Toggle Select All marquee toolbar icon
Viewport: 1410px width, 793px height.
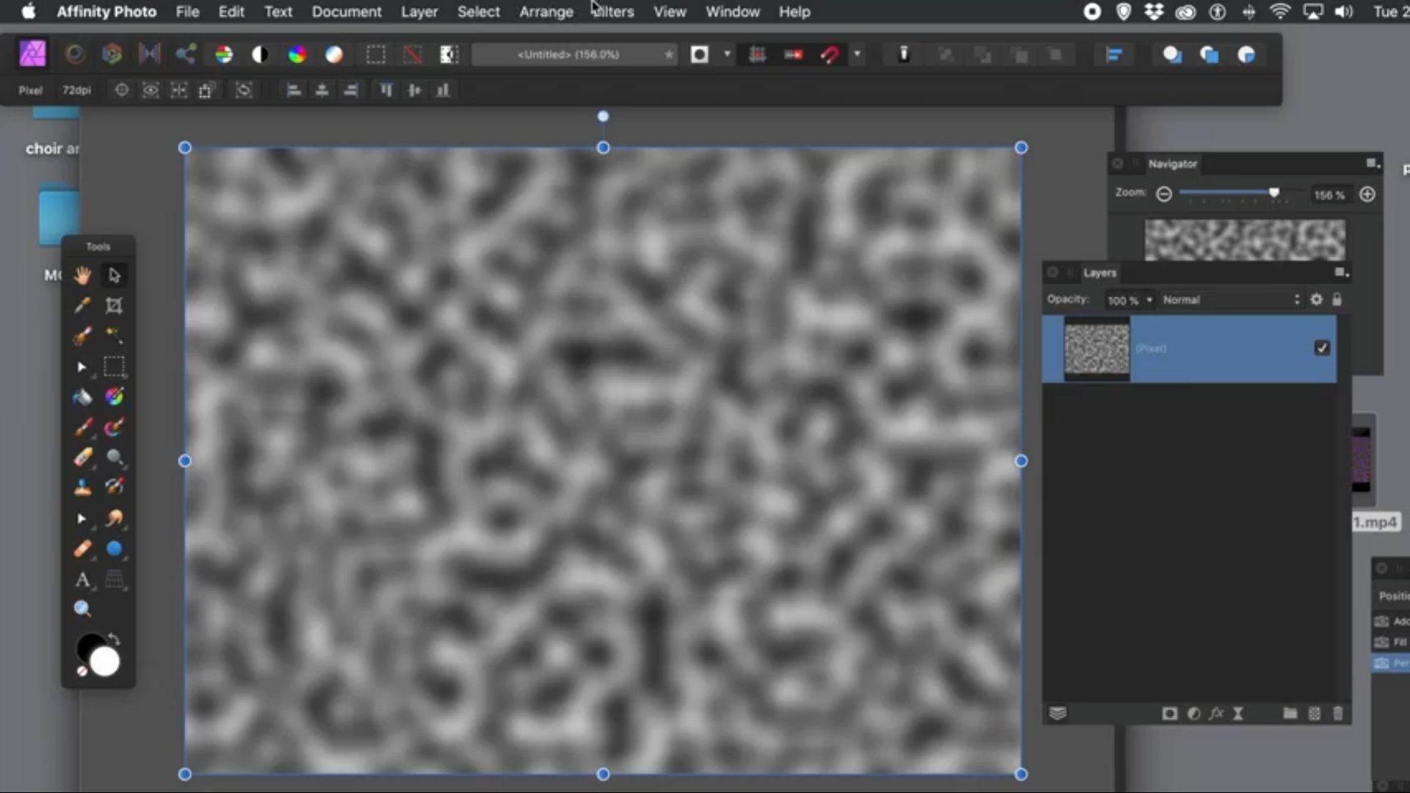[x=376, y=54]
